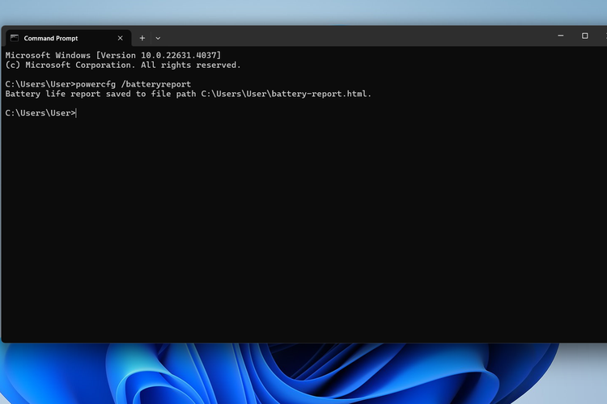Screen dimensions: 607x404
Task: Maximize the terminal window
Action: coord(585,36)
